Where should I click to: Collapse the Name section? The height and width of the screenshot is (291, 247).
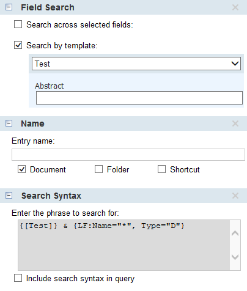point(9,123)
